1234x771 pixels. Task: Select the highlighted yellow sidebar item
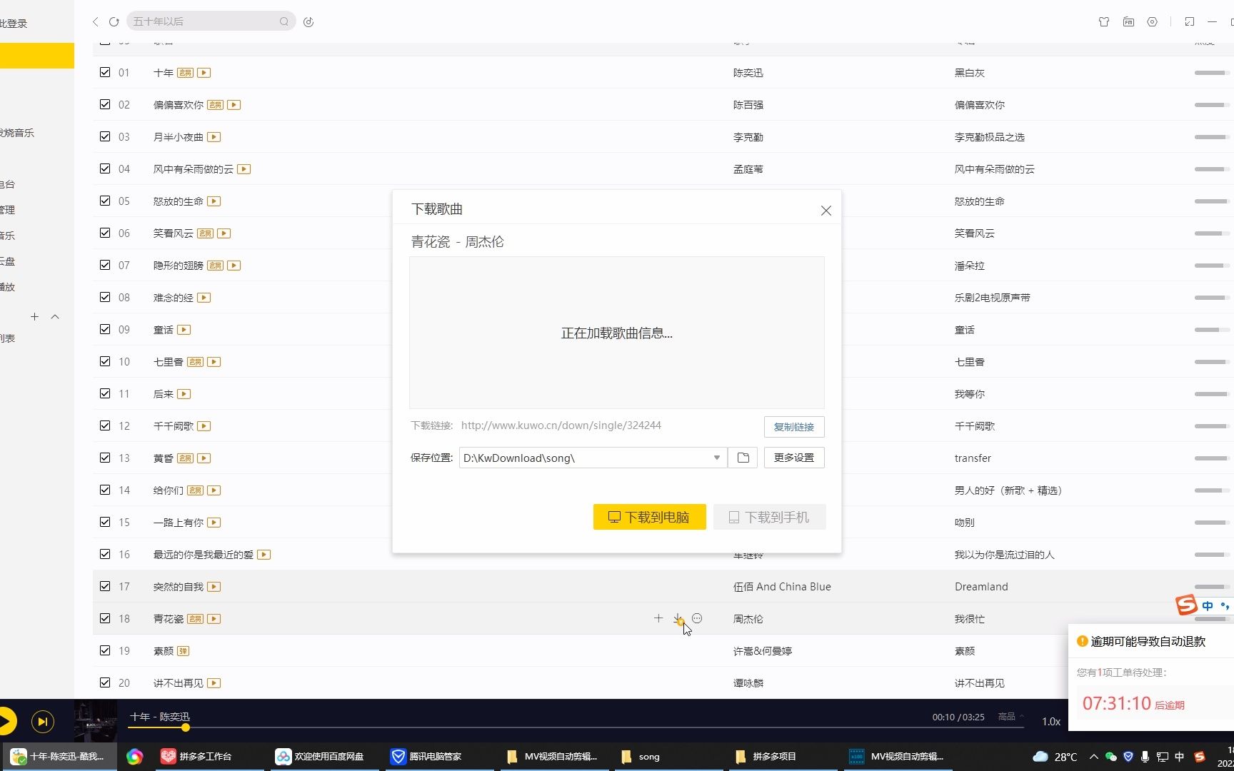37,56
